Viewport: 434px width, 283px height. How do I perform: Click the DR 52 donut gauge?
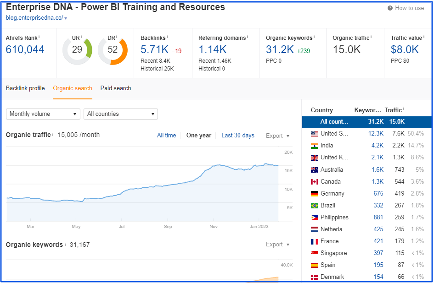113,50
